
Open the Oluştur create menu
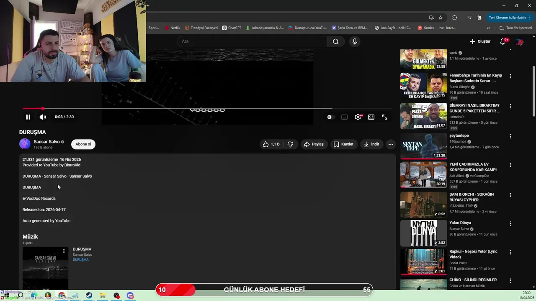click(x=480, y=41)
